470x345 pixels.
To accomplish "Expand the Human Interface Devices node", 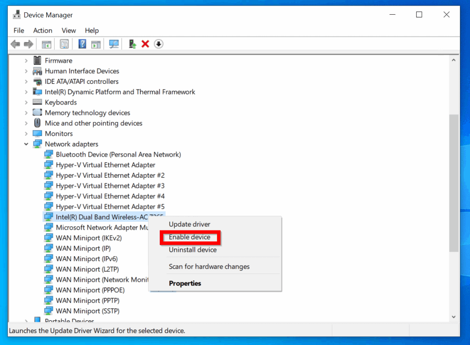I will point(26,71).
